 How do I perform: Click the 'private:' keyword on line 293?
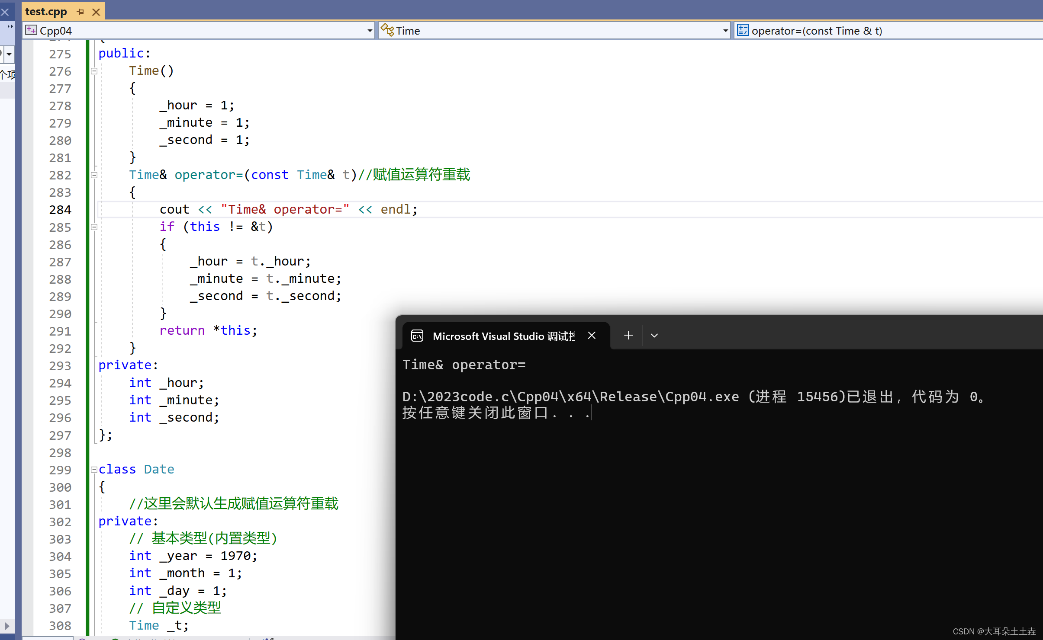coord(128,365)
